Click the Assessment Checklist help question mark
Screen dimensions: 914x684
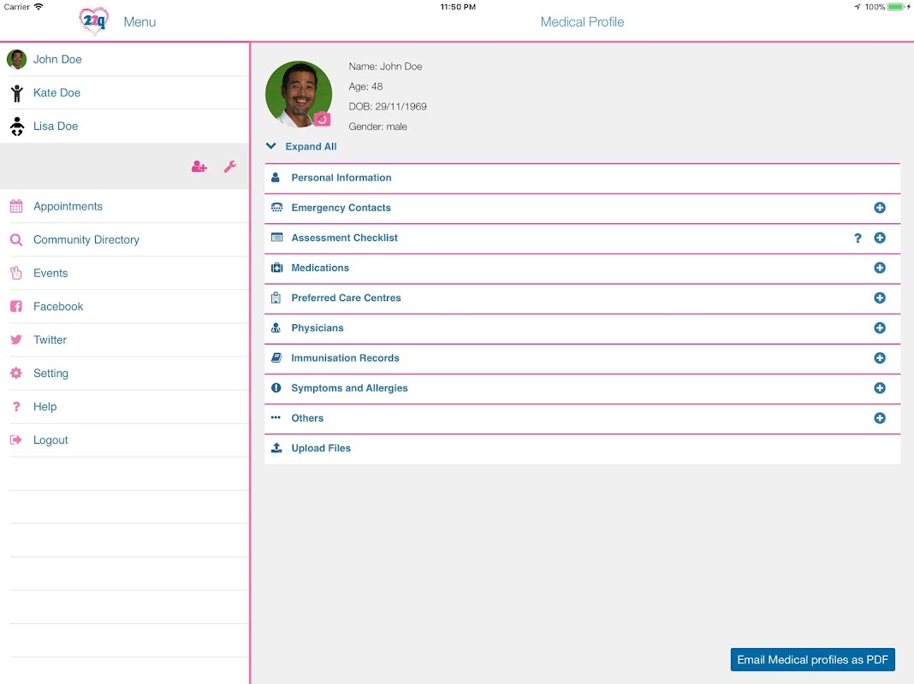[858, 238]
